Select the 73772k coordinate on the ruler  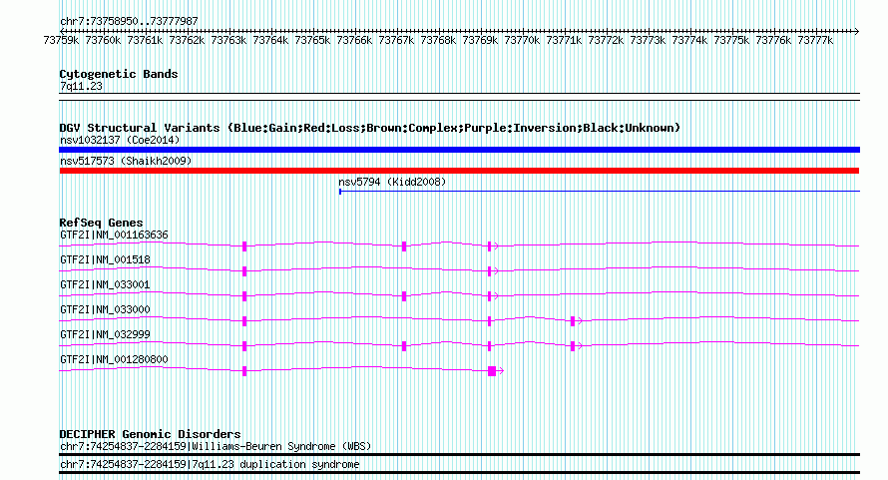click(606, 40)
